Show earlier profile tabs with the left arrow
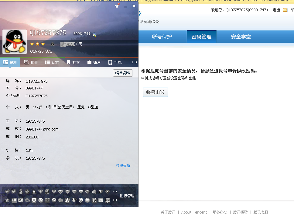Viewport: 294px width, 216px height. (x=132, y=62)
